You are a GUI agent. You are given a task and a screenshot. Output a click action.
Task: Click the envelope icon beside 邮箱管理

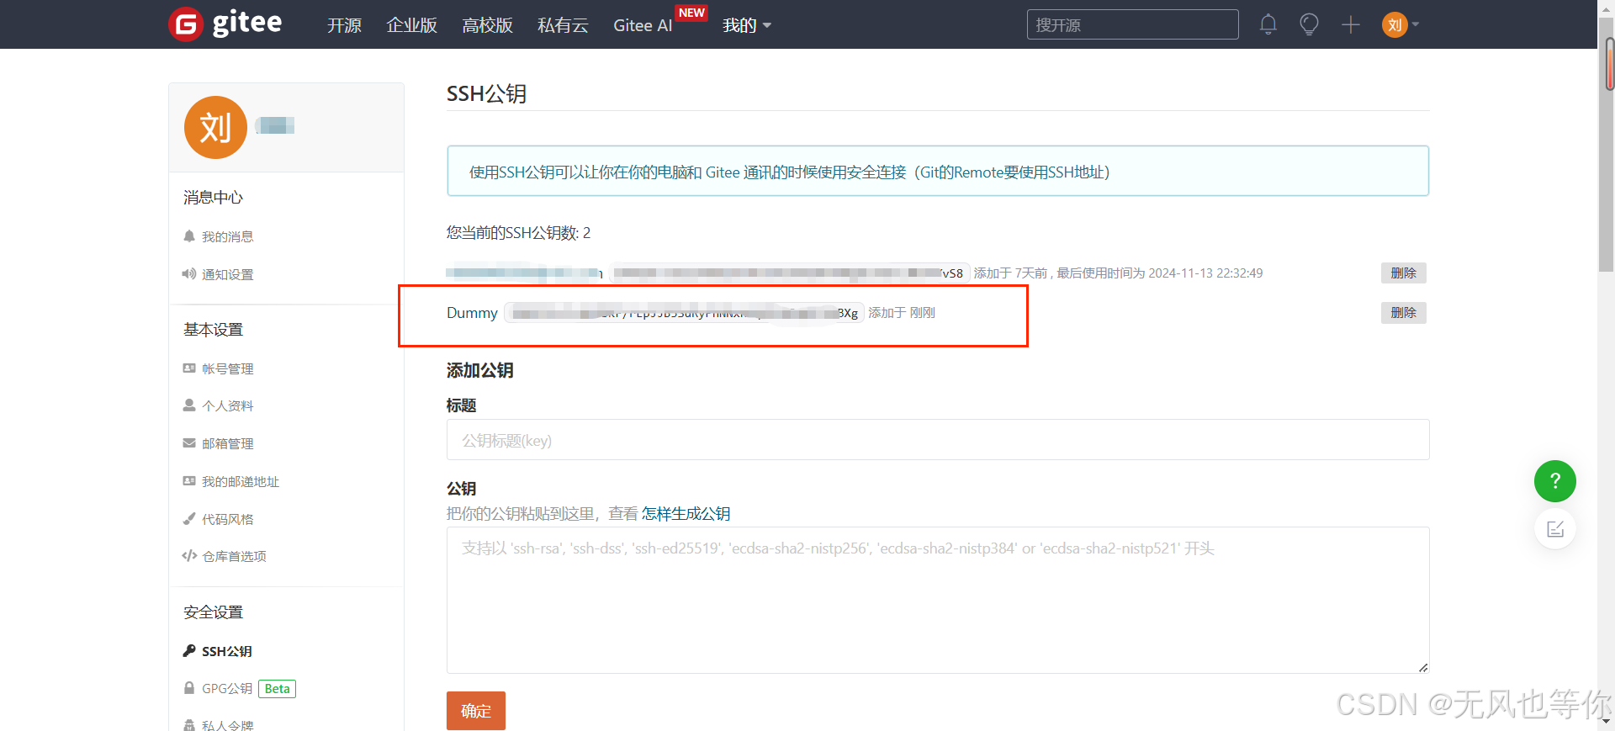(x=189, y=443)
